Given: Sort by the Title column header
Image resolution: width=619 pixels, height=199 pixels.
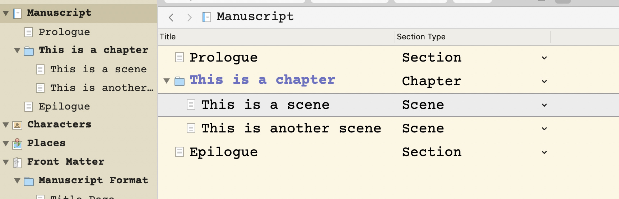Looking at the screenshot, I should (x=276, y=37).
